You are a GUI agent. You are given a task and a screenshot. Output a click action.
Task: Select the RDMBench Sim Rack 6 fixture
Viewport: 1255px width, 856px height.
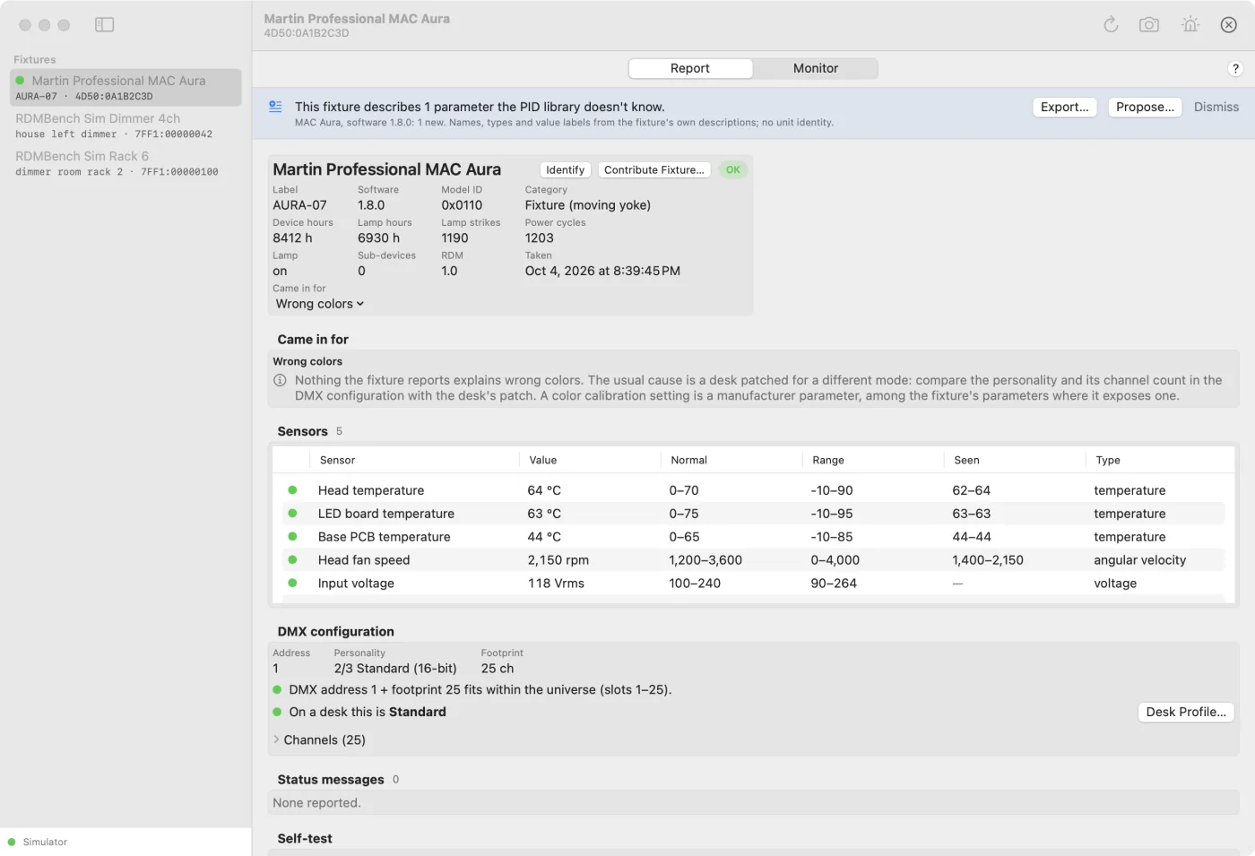coord(125,163)
